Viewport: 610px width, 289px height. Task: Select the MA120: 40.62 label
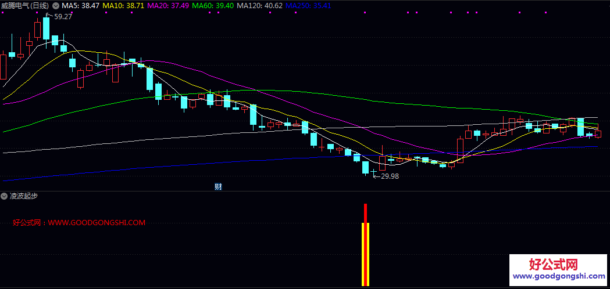259,6
